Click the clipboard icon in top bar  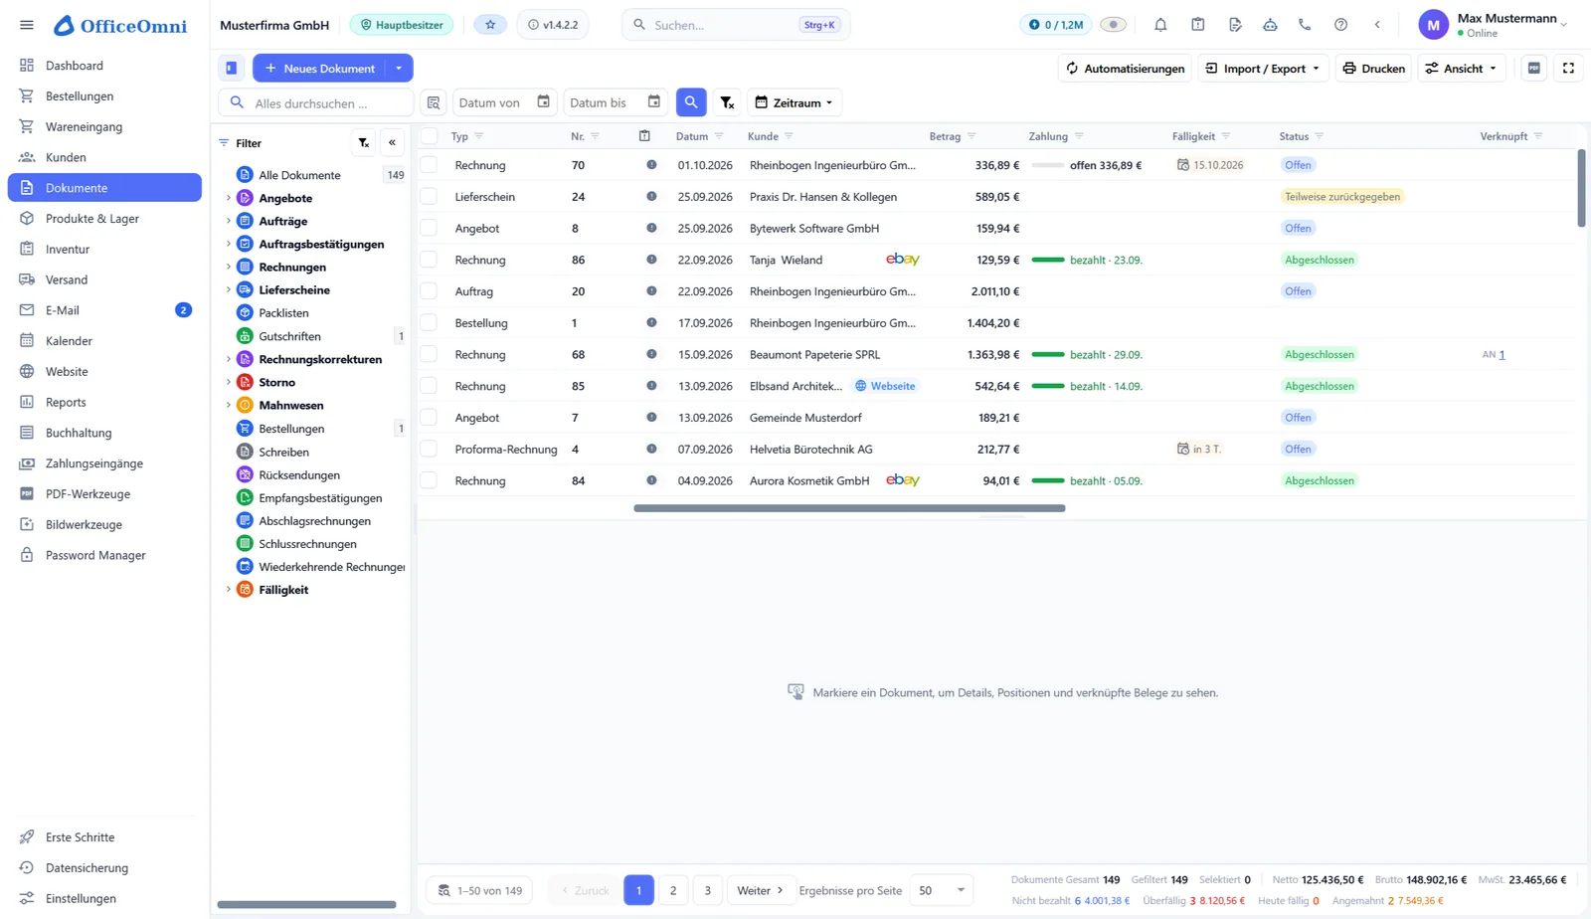pos(1197,25)
